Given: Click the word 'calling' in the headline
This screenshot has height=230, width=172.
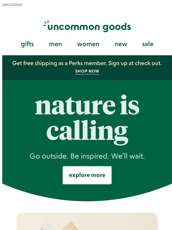Looking at the screenshot, I should (87, 131).
